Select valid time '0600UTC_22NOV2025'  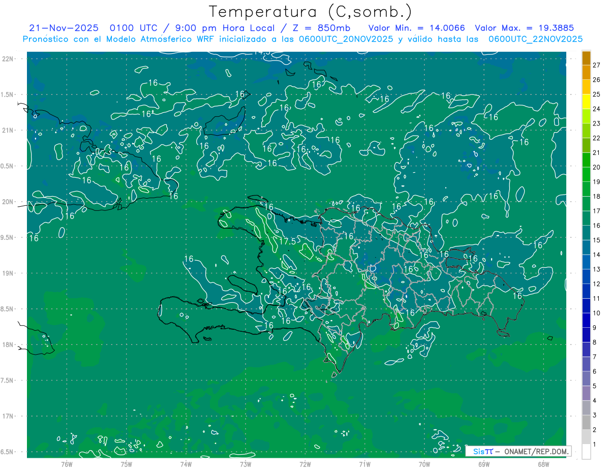coord(535,39)
